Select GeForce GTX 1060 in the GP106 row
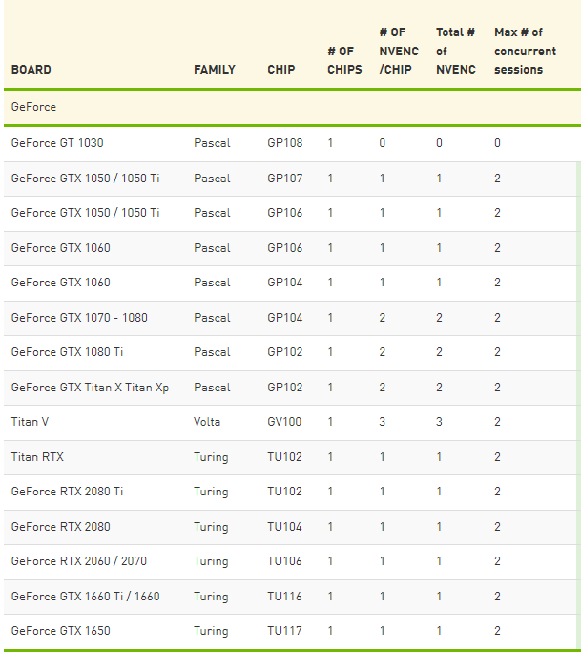The width and height of the screenshot is (581, 652). coord(61,248)
